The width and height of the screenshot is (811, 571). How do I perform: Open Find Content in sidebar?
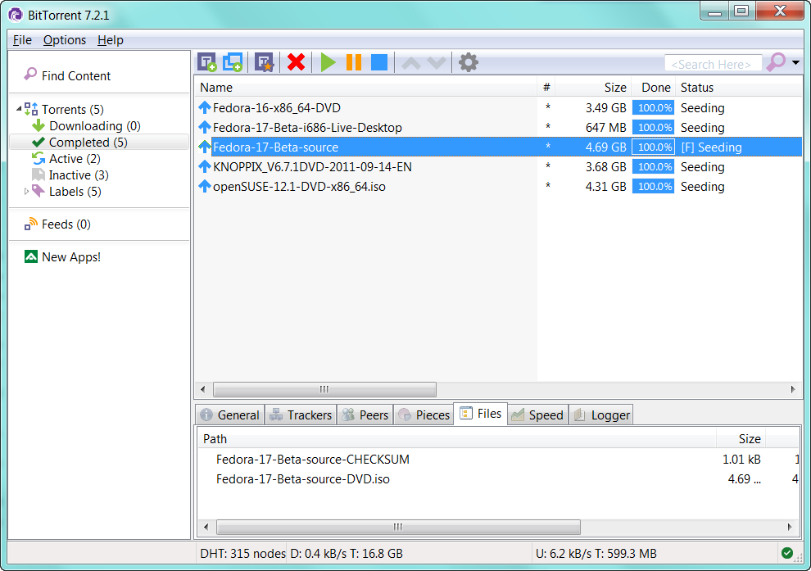[76, 75]
